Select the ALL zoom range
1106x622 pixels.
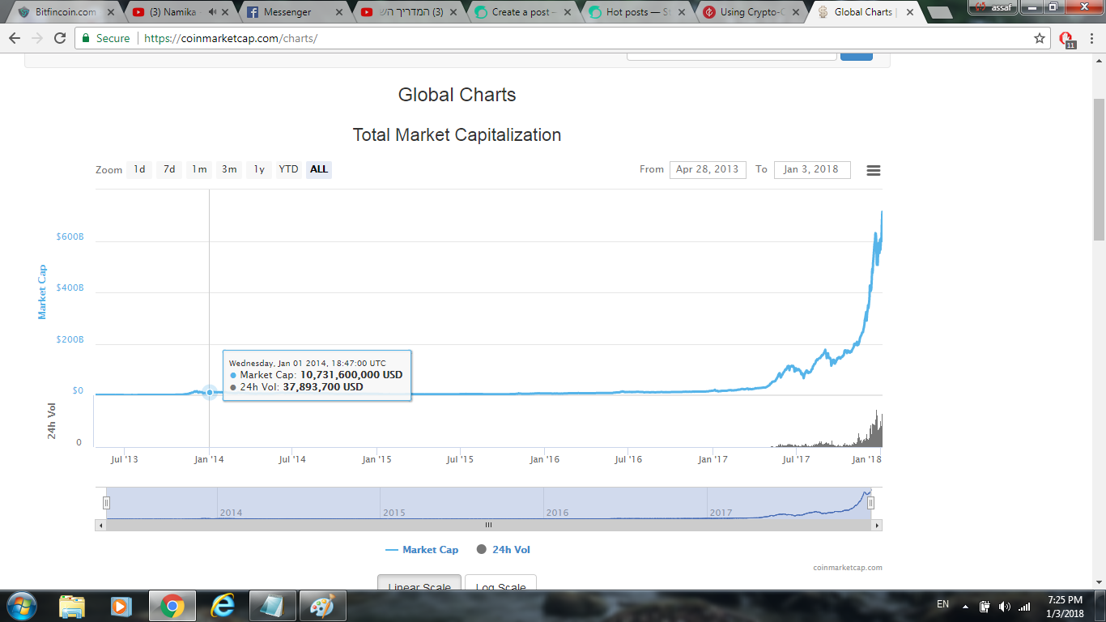pyautogui.click(x=319, y=169)
